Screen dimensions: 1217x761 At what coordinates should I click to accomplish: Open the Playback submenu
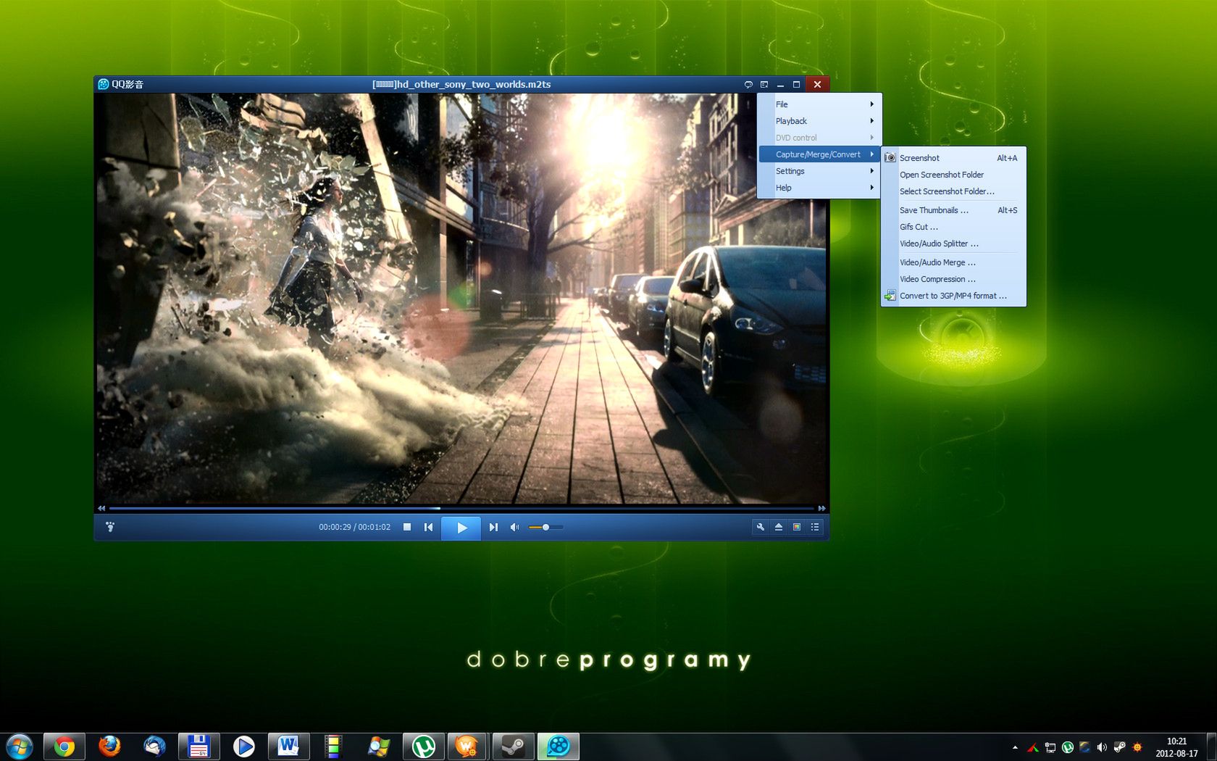point(819,121)
